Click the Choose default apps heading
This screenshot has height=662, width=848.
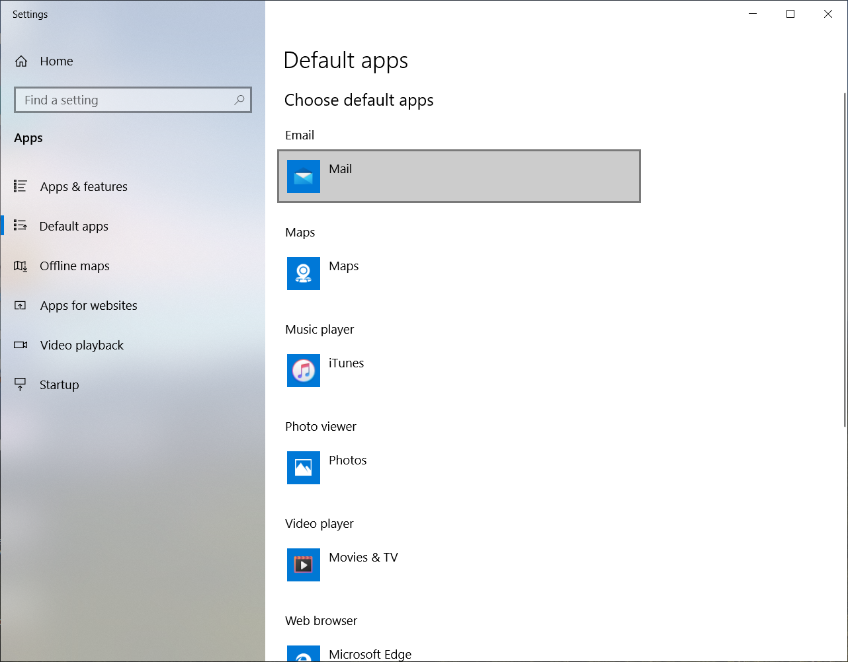point(359,100)
